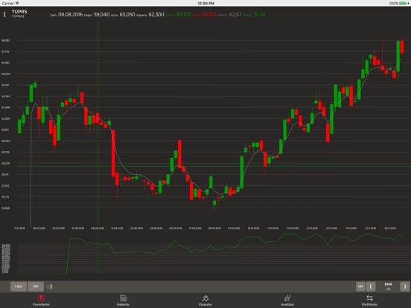
Task: Switch to the next indicator arrow
Action: click(405, 286)
